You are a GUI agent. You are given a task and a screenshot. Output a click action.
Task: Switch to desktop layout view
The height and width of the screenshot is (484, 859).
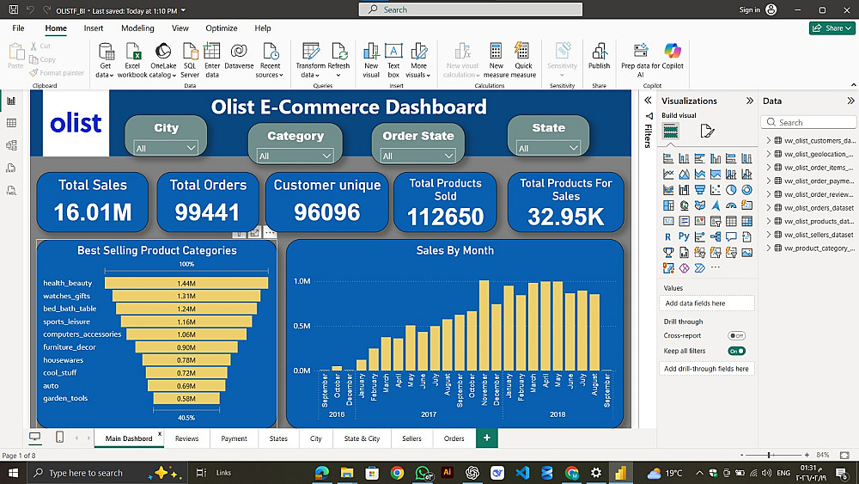35,437
